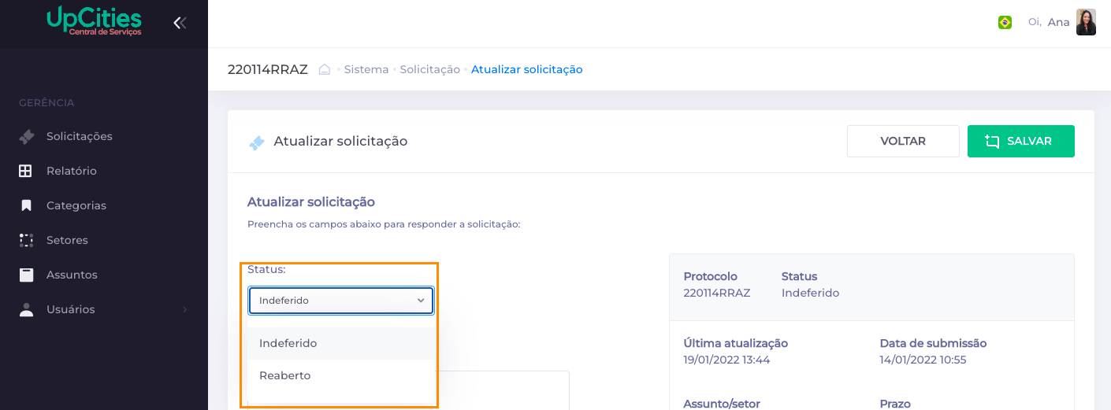Click the protocol value 220114RRAZ in info panel
Screen dimensions: 1111x410
(x=717, y=293)
